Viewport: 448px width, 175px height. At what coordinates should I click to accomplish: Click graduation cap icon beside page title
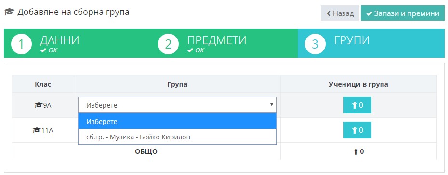click(9, 12)
